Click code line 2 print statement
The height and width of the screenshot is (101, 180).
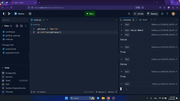pos(49,32)
